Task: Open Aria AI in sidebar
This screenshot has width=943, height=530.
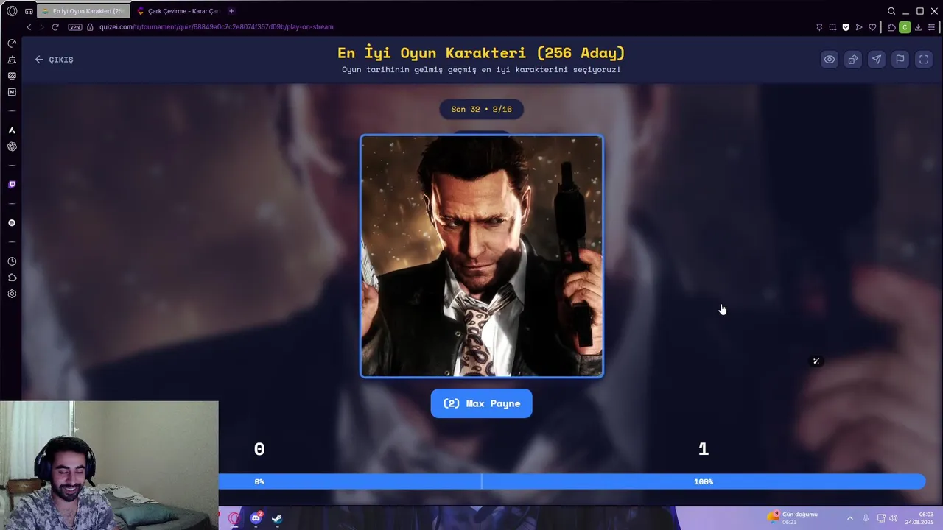Action: [x=12, y=130]
